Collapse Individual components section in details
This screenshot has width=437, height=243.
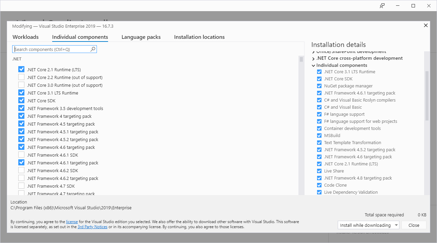click(x=313, y=65)
